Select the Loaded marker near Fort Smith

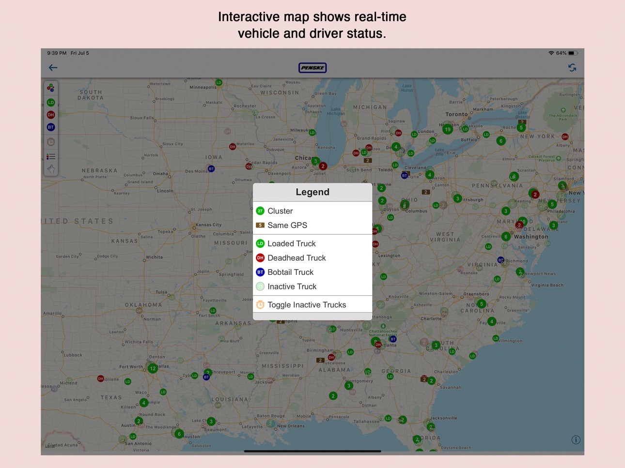point(213,311)
